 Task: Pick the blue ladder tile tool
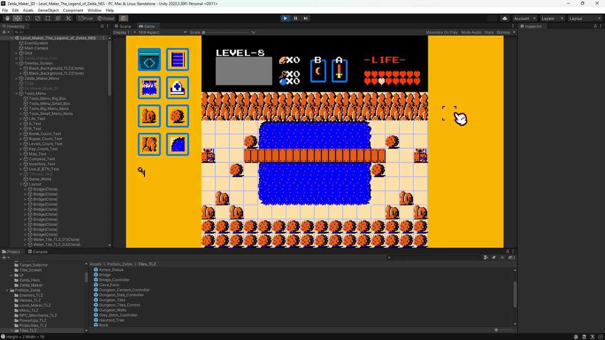178,59
